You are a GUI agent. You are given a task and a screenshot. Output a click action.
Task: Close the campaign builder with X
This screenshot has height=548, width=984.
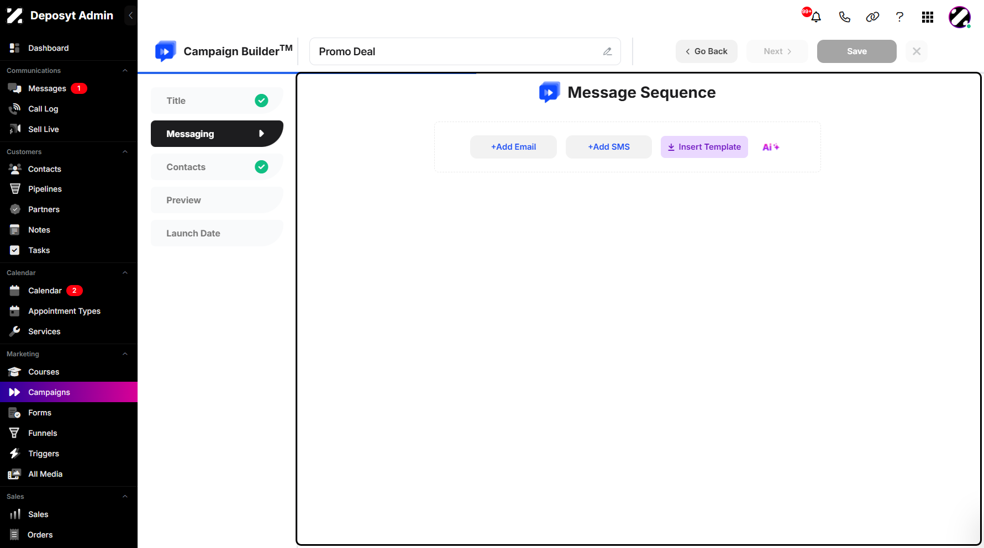click(x=917, y=51)
